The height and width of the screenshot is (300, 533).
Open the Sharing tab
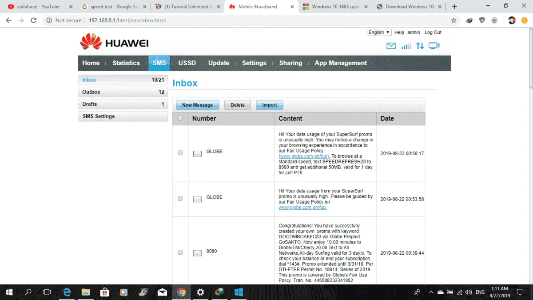coord(290,63)
